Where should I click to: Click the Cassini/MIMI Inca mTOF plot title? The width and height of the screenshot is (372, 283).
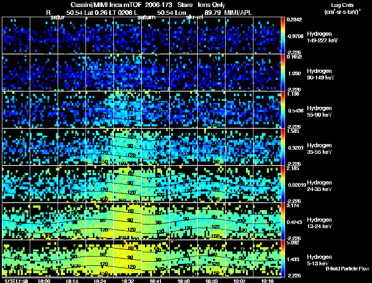147,5
